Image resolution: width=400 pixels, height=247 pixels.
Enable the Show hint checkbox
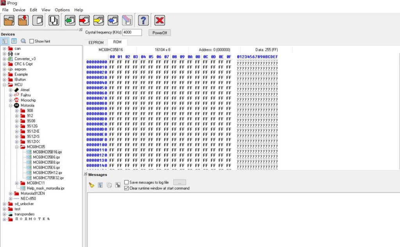point(32,41)
